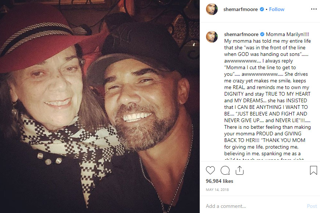Click the verified badge in the post header
The height and width of the screenshot is (213, 320).
click(262, 10)
